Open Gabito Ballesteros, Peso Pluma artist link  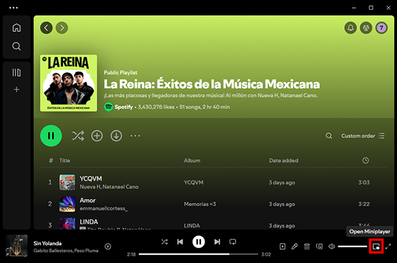(66, 250)
